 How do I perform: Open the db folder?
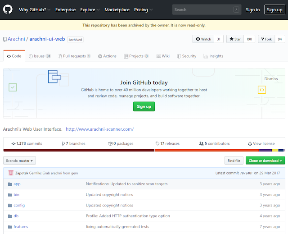click(x=16, y=216)
